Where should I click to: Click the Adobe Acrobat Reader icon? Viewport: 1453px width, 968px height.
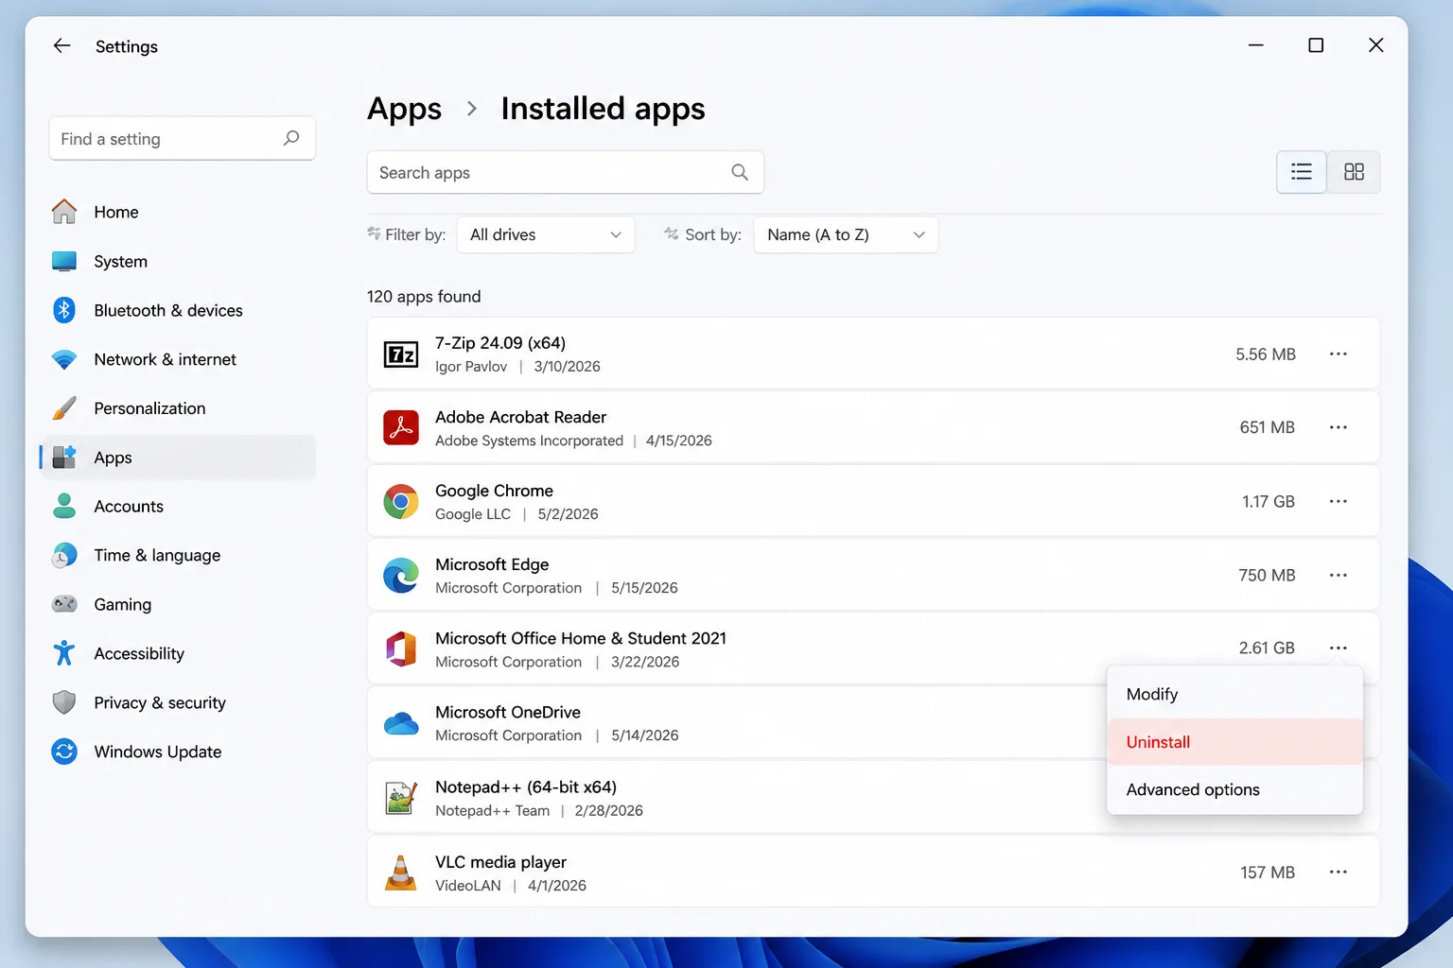click(x=401, y=427)
